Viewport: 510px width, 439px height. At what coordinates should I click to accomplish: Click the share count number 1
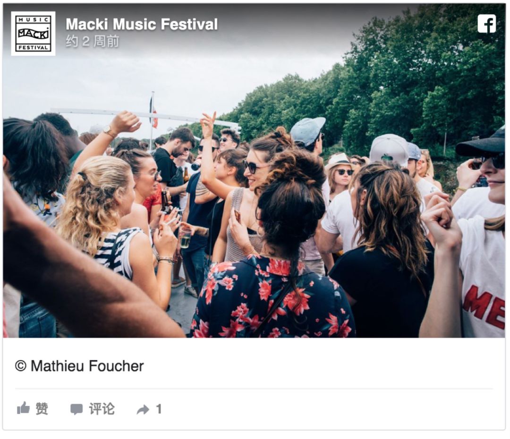tap(159, 409)
